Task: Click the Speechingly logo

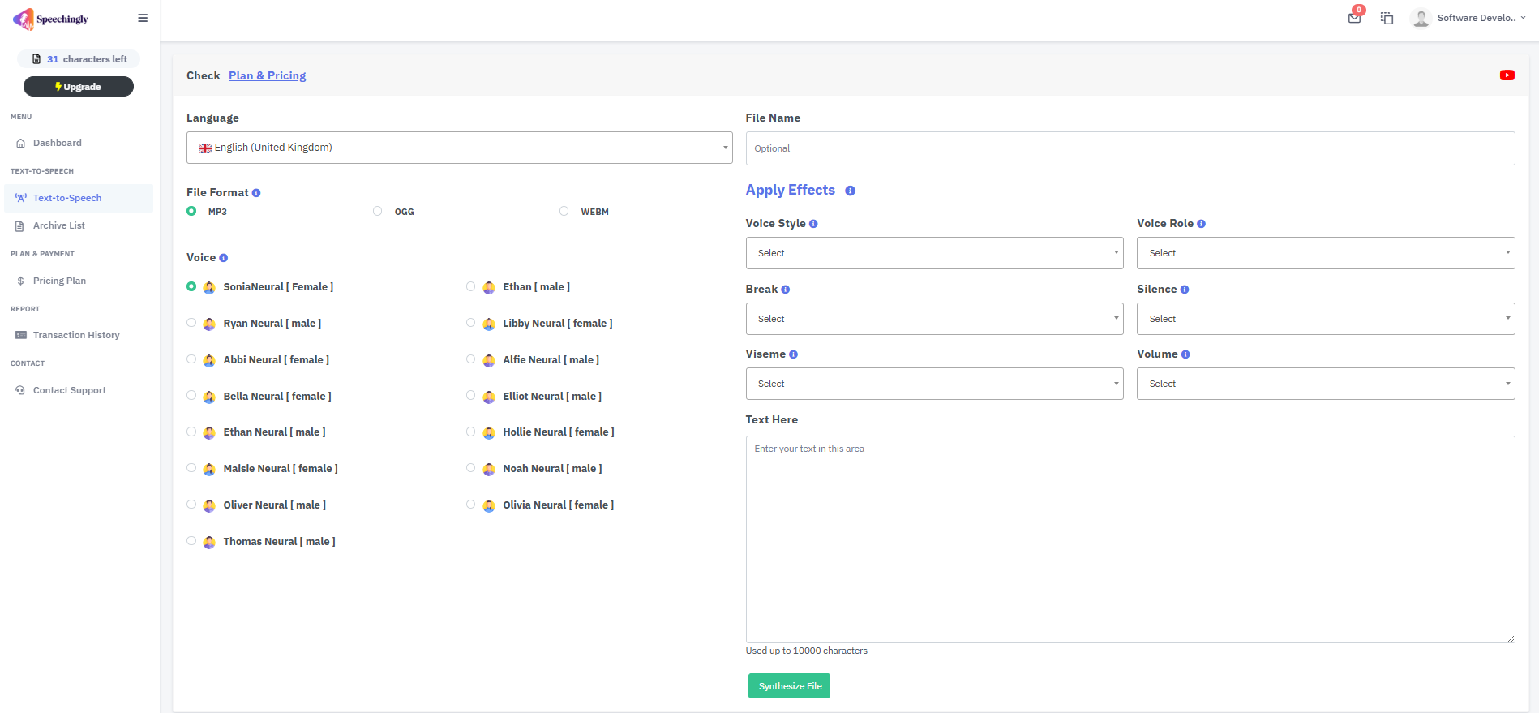Action: click(x=50, y=19)
